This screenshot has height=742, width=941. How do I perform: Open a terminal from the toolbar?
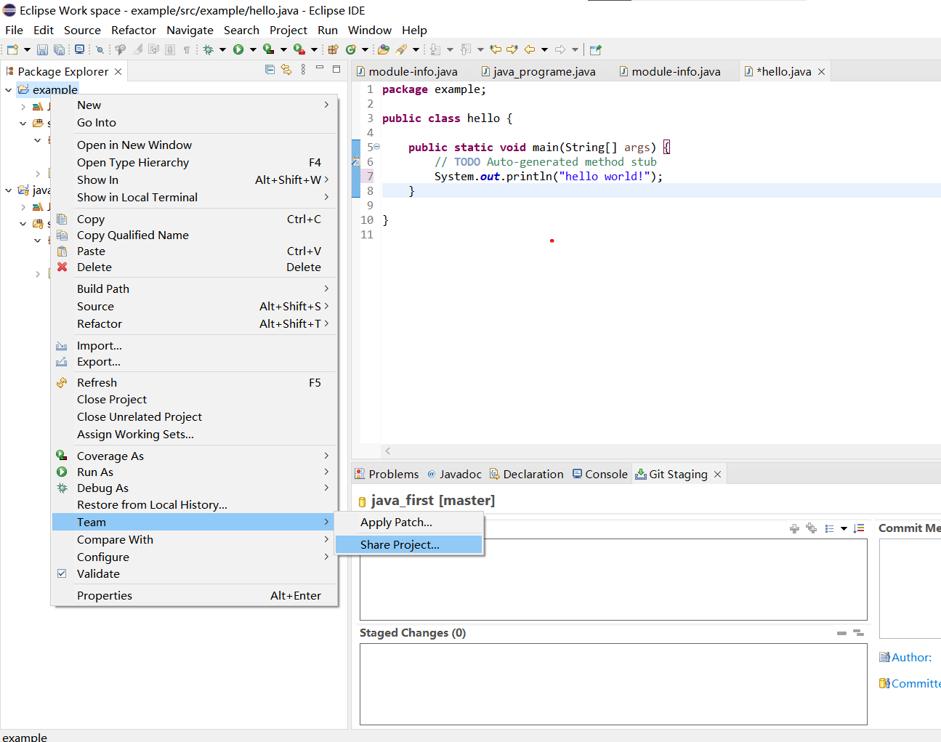click(79, 49)
